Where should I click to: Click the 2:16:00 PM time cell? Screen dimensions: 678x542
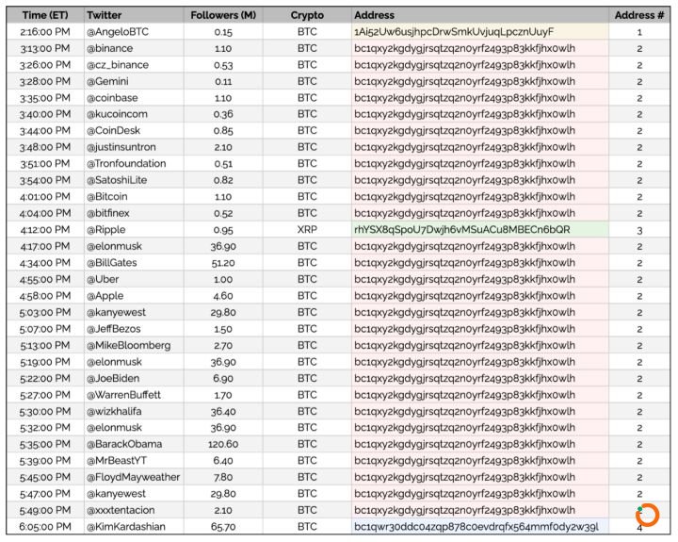(45, 32)
